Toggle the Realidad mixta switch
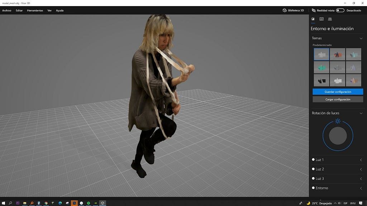Viewport: 367px width, 206px height. click(x=340, y=10)
